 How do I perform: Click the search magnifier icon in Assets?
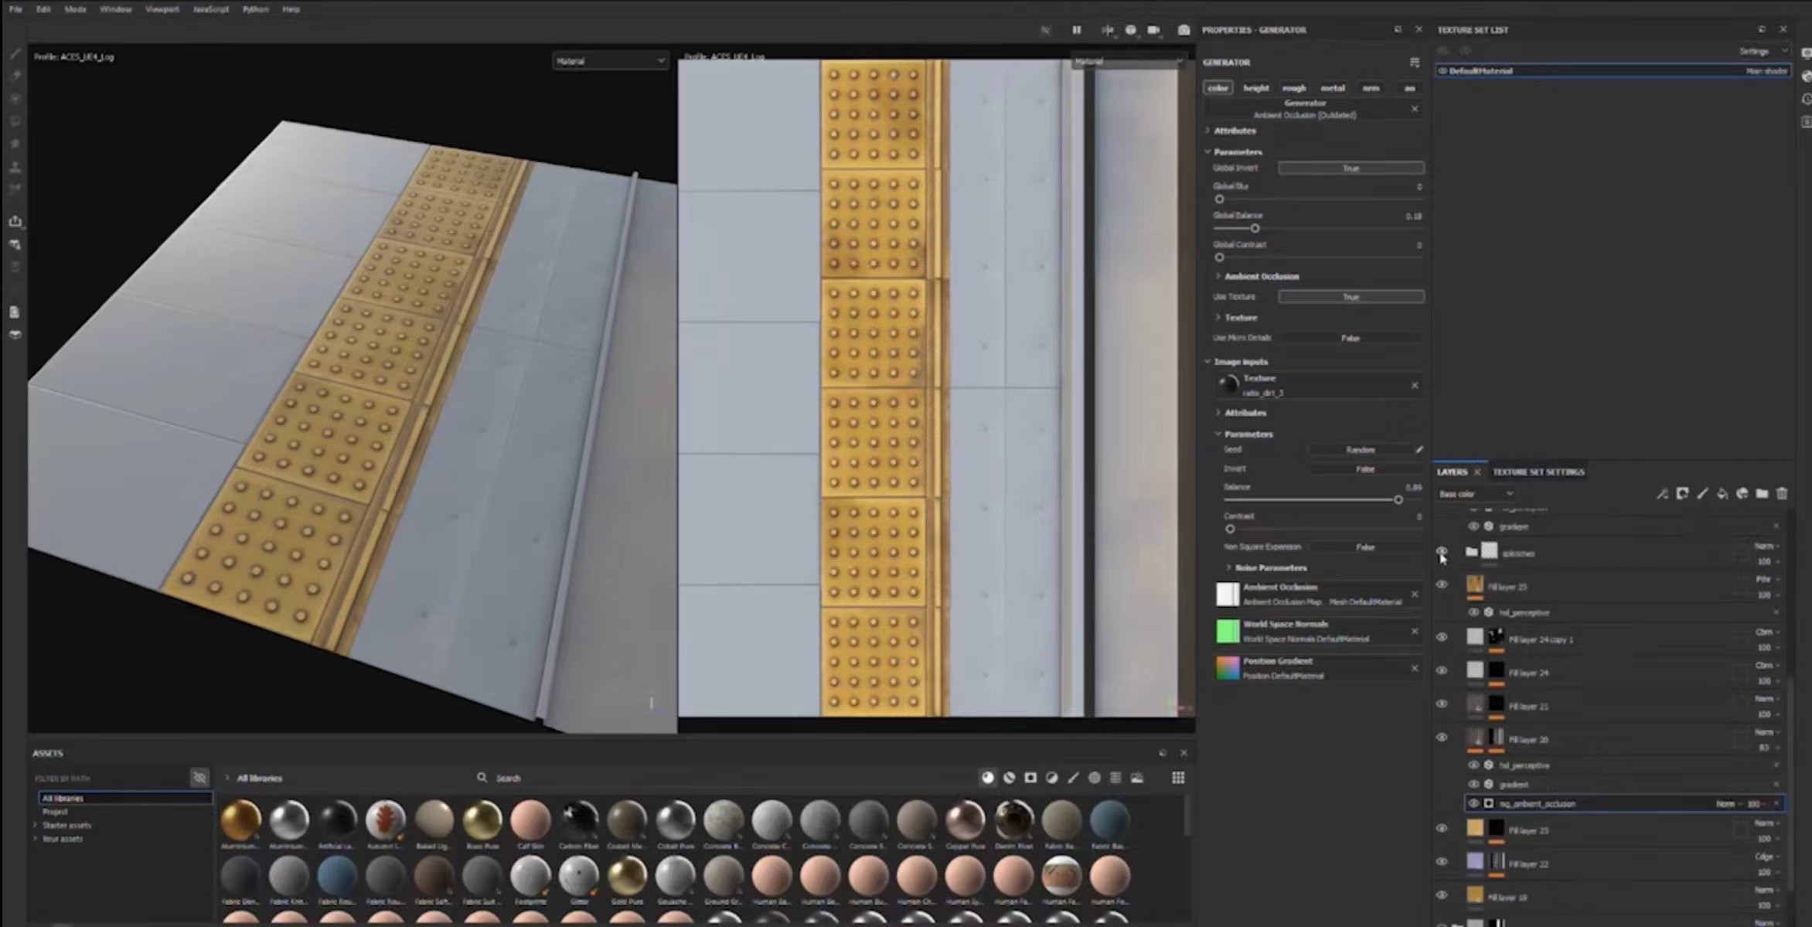click(482, 778)
